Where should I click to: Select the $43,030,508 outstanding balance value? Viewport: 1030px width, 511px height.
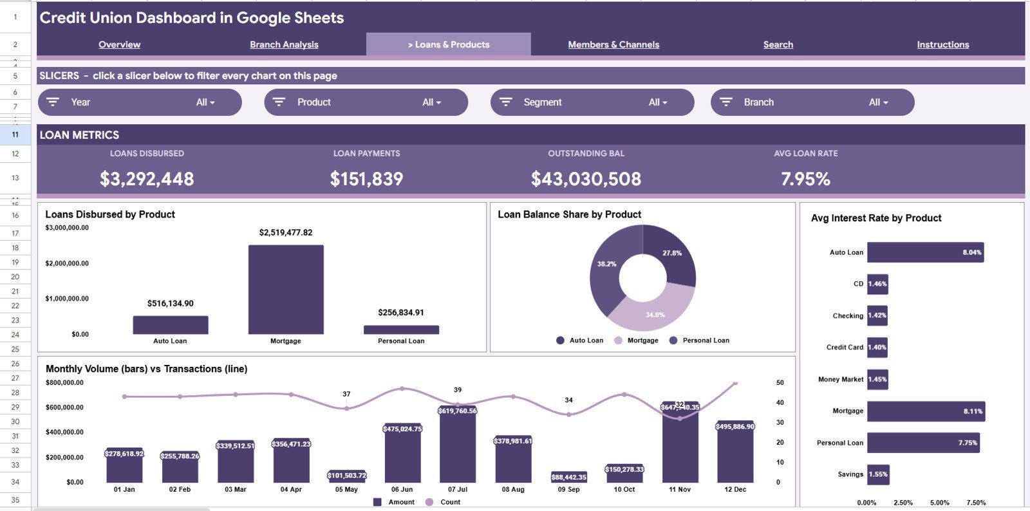pos(586,179)
